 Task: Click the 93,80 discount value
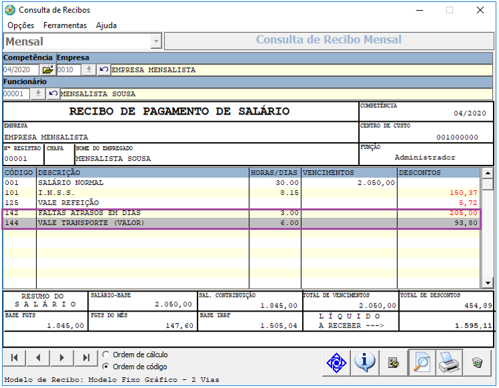point(466,223)
